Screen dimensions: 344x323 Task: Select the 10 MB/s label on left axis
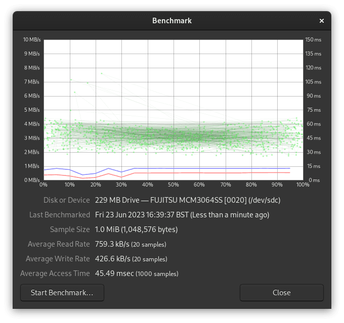click(x=31, y=40)
